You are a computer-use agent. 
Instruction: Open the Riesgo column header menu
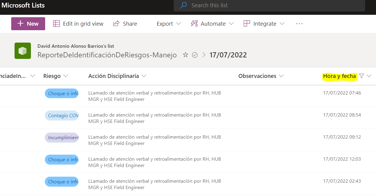(55, 76)
